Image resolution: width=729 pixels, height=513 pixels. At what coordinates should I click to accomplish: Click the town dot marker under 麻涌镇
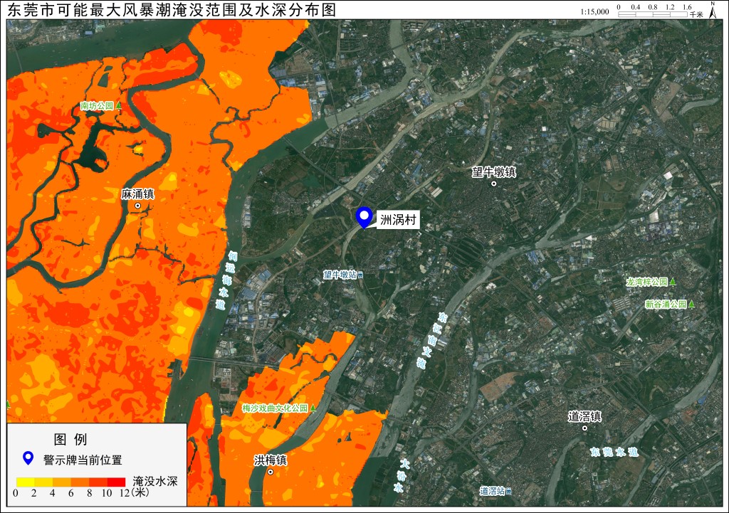coord(137,206)
